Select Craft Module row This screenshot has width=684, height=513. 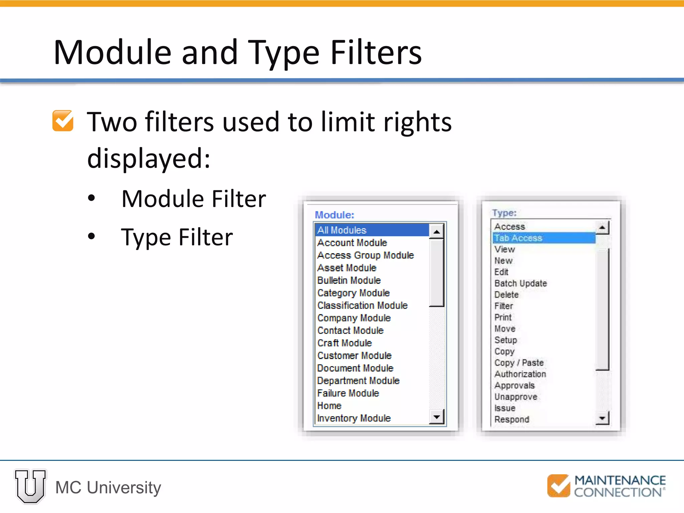pos(372,343)
